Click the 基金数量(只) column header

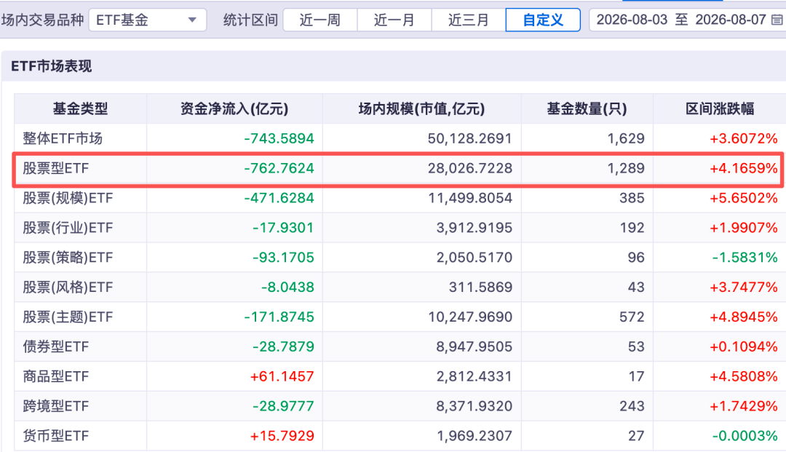(x=587, y=108)
